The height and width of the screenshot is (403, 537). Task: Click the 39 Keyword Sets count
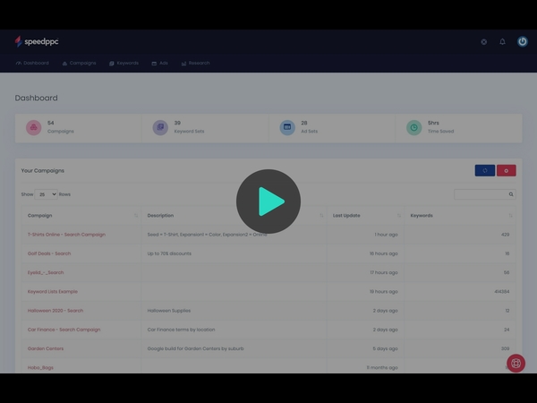177,123
